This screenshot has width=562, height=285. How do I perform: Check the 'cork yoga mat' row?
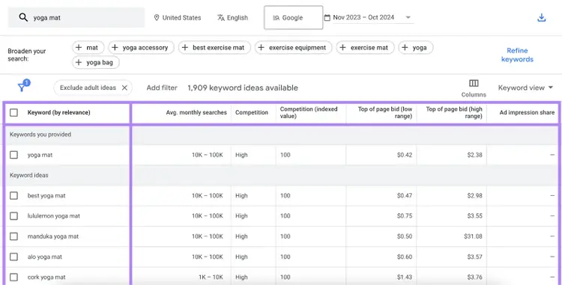tap(13, 277)
